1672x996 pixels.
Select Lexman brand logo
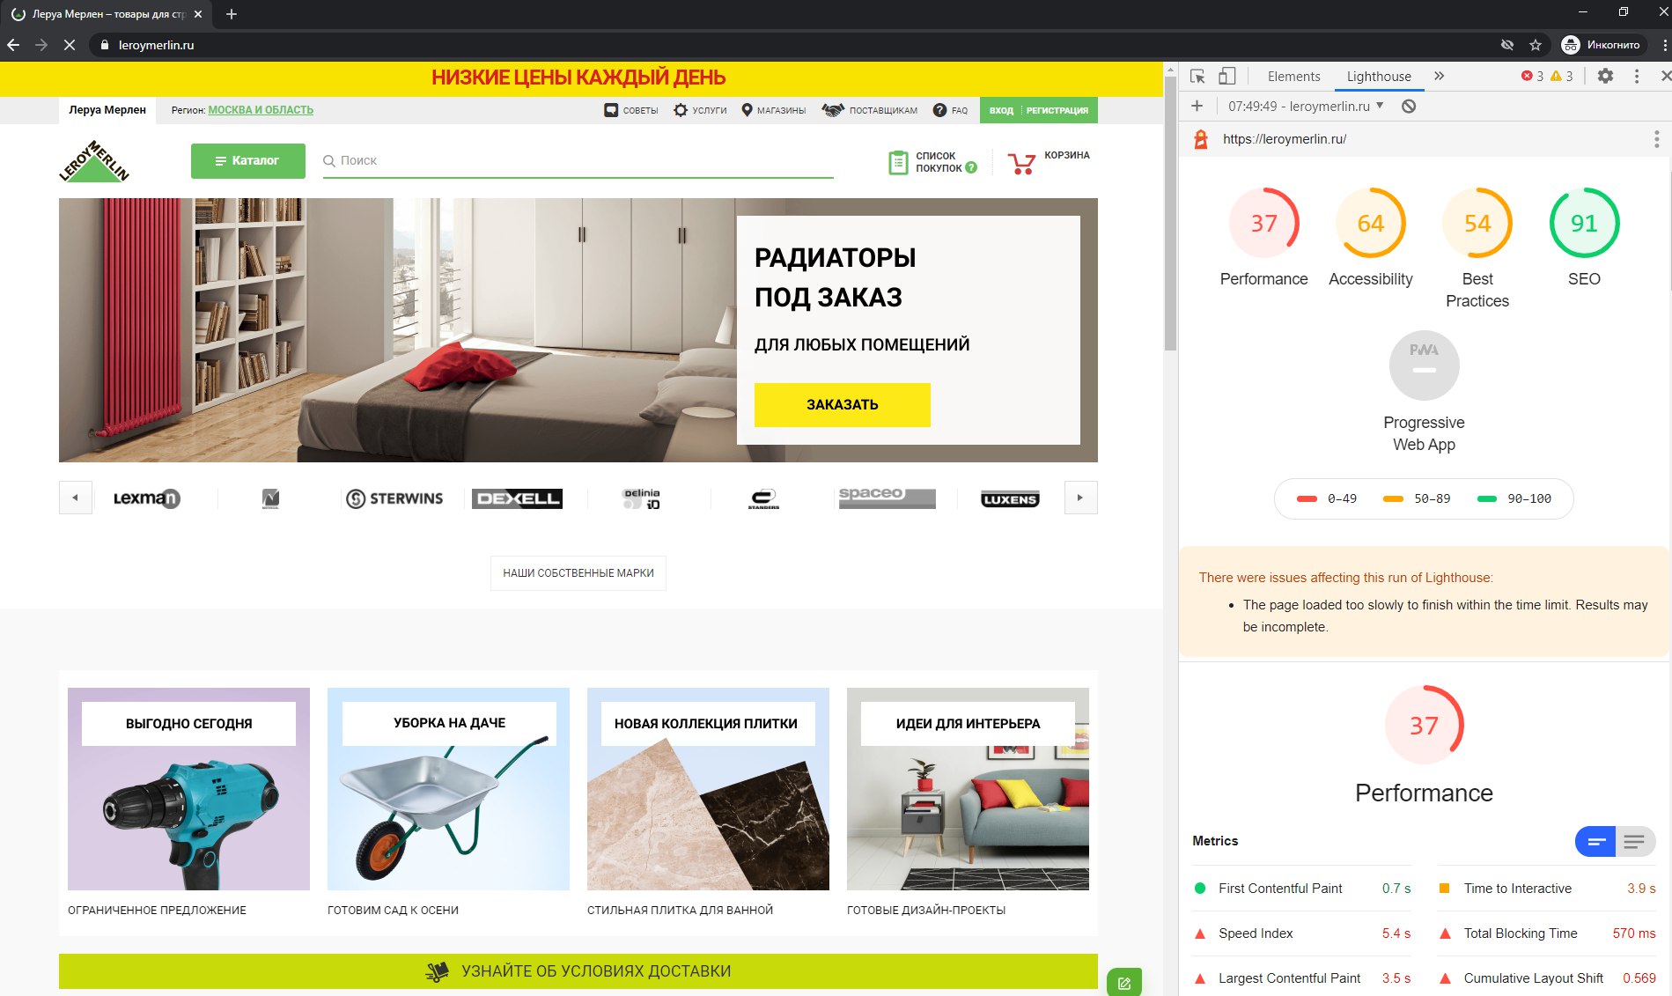(147, 498)
